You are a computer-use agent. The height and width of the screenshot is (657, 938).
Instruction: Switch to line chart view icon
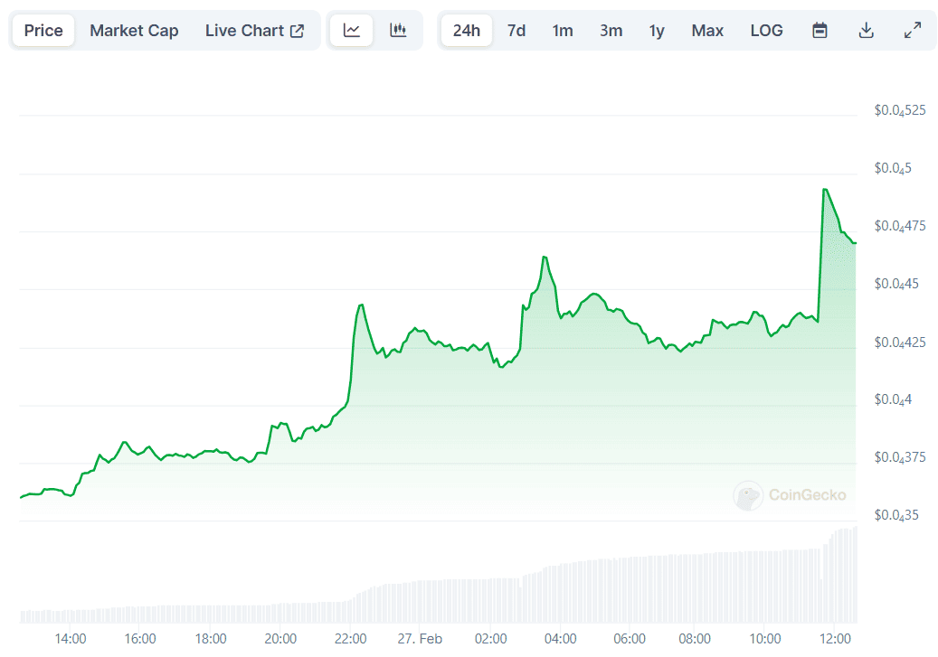point(352,31)
